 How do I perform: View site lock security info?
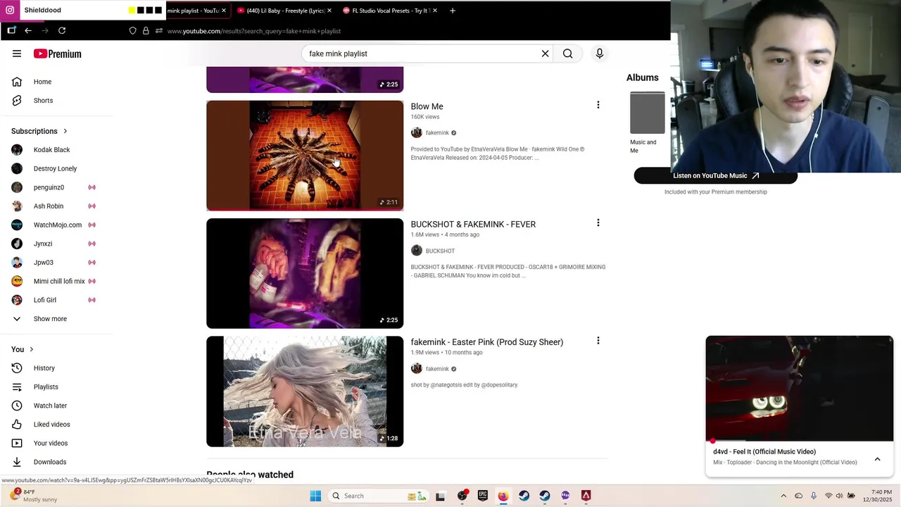pos(146,30)
